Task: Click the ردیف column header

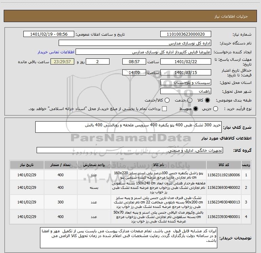Action: [246, 165]
